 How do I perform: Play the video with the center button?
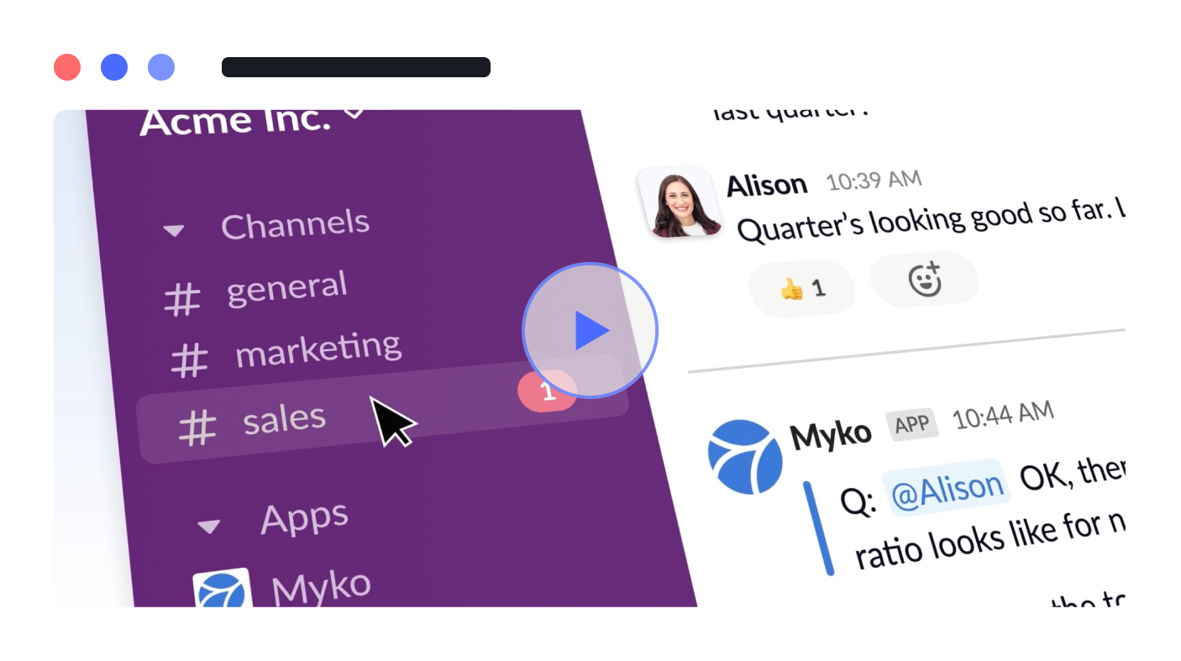coord(590,331)
